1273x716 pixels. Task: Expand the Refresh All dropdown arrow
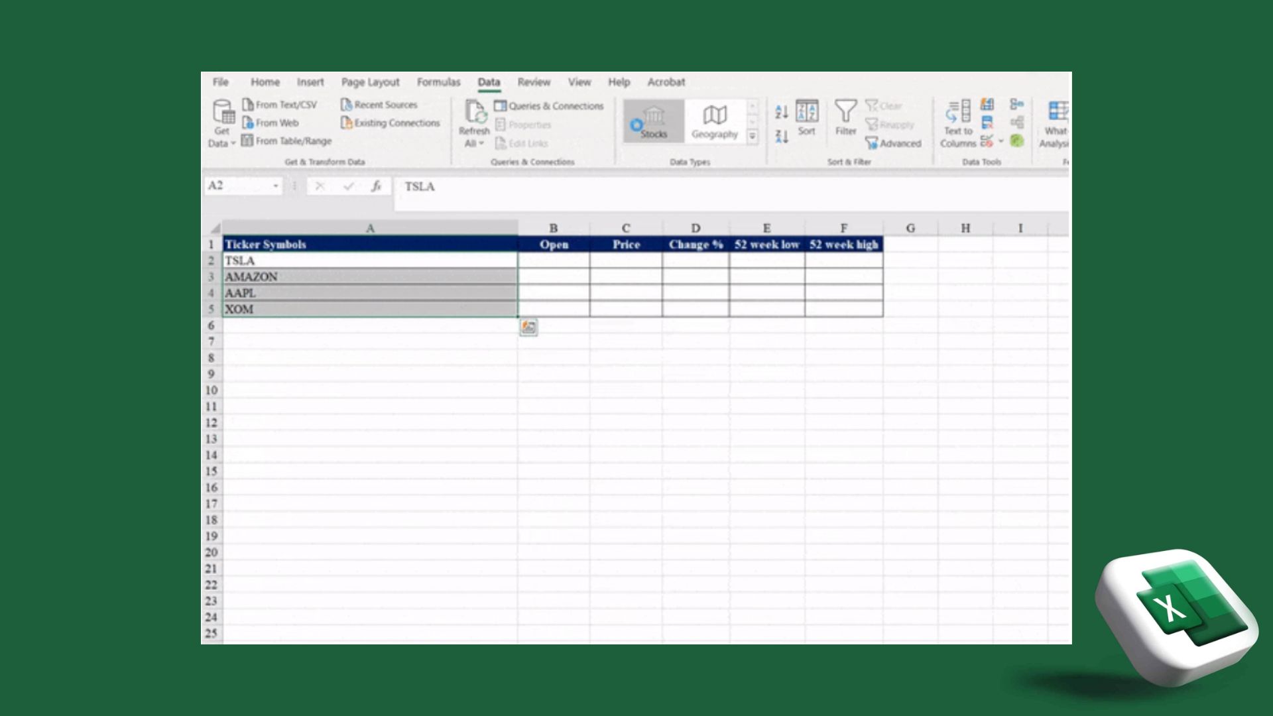click(481, 143)
